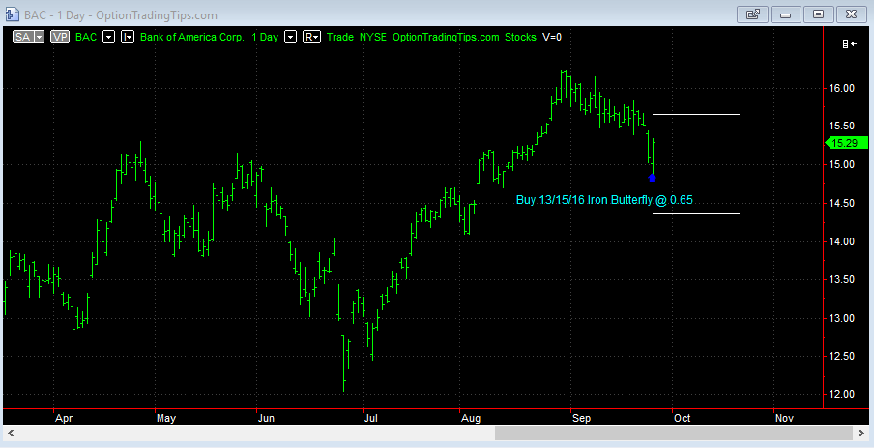Open the chart type I dropdown
874x448 pixels.
coord(128,37)
